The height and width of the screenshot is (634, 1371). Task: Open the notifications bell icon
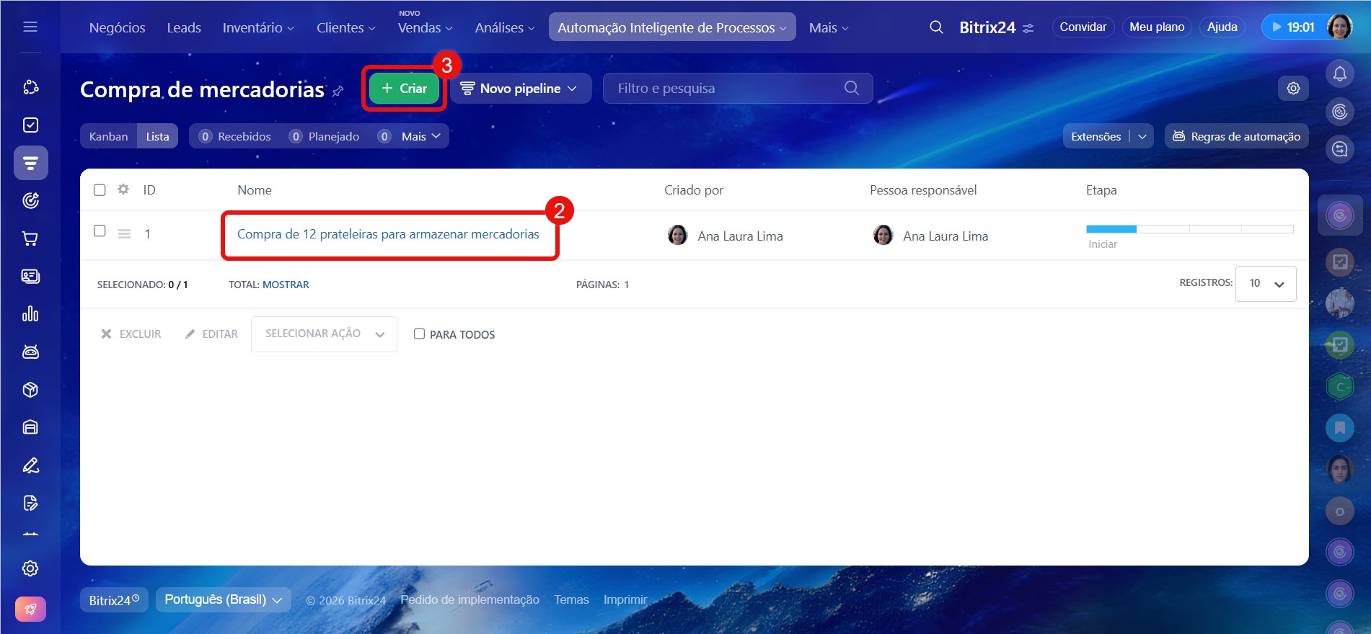pyautogui.click(x=1339, y=73)
